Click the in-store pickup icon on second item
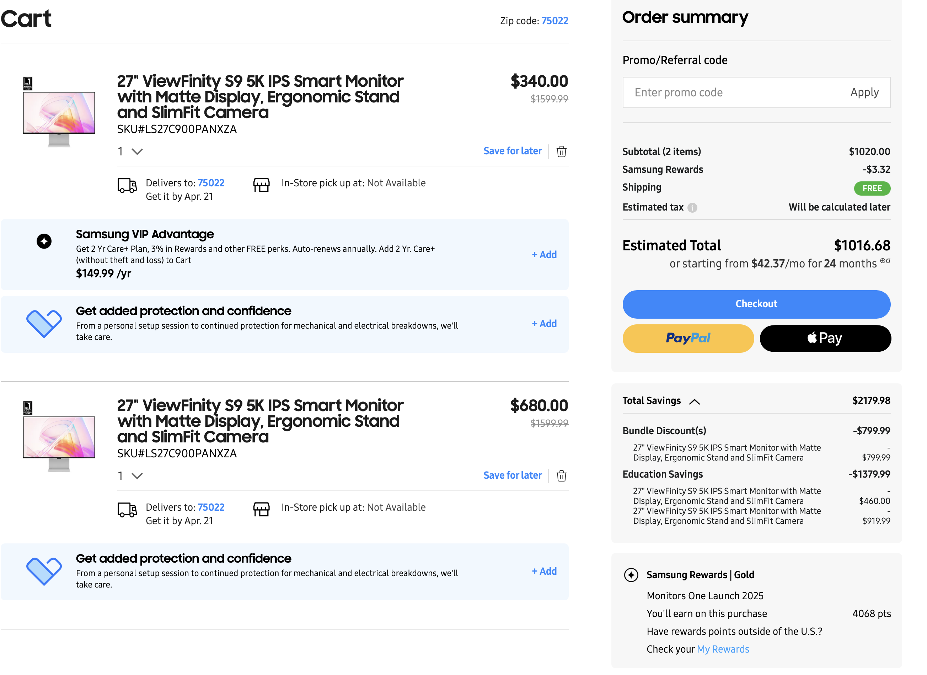This screenshot has width=927, height=675. (x=261, y=509)
